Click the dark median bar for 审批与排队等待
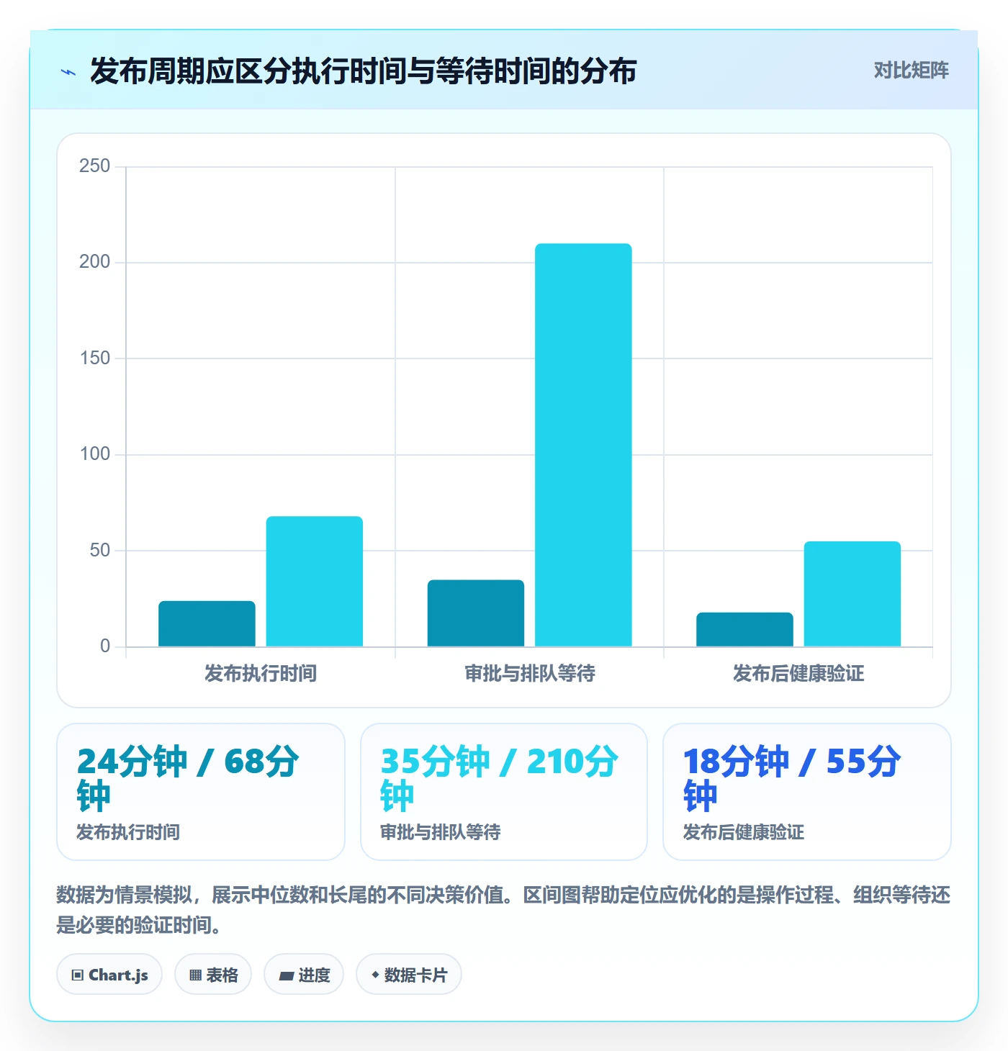 [x=476, y=613]
